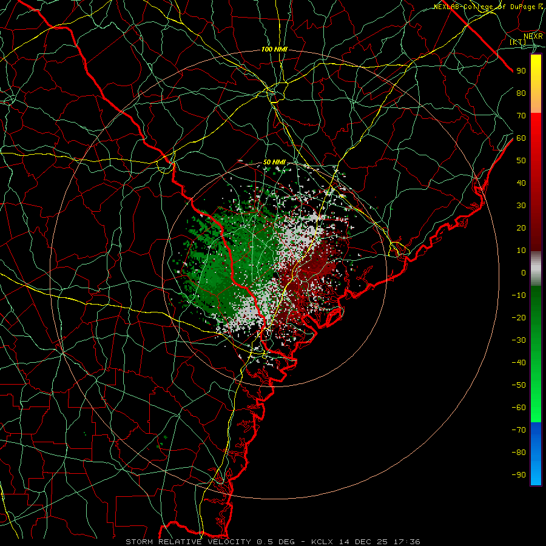Viewport: 546px width, 546px height.
Task: Click the gray zero-velocity segment of the color bar
Action: click(536, 269)
